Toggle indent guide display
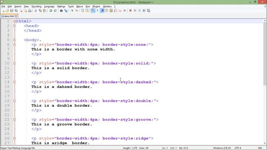The height and width of the screenshot is (150, 267). (x=102, y=10)
